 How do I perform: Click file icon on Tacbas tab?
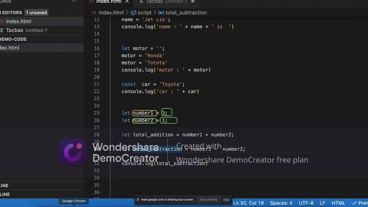pos(141,2)
